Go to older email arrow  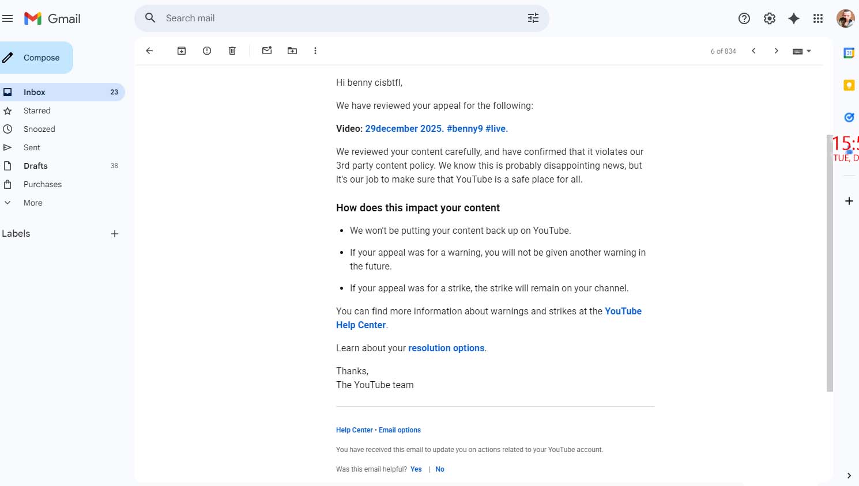coord(777,51)
